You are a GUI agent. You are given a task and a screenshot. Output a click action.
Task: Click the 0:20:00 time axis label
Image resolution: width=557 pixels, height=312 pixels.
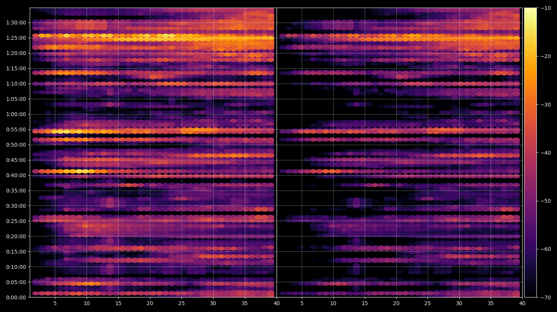point(16,236)
